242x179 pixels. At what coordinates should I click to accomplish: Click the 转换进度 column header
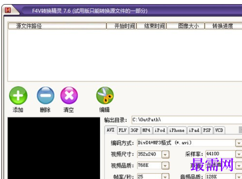point(223,26)
